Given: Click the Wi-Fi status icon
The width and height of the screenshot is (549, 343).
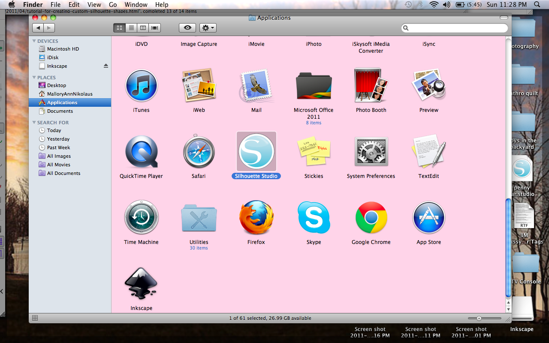Looking at the screenshot, I should (x=434, y=5).
